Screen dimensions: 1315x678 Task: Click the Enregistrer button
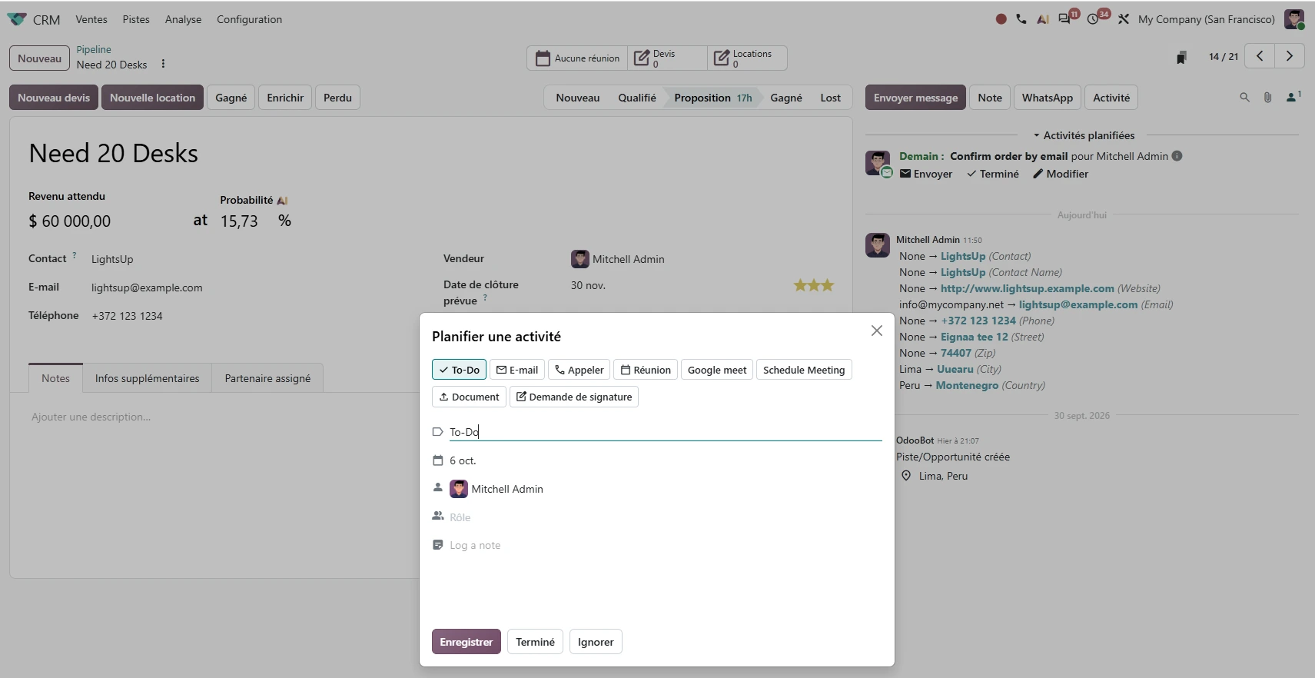tap(466, 642)
